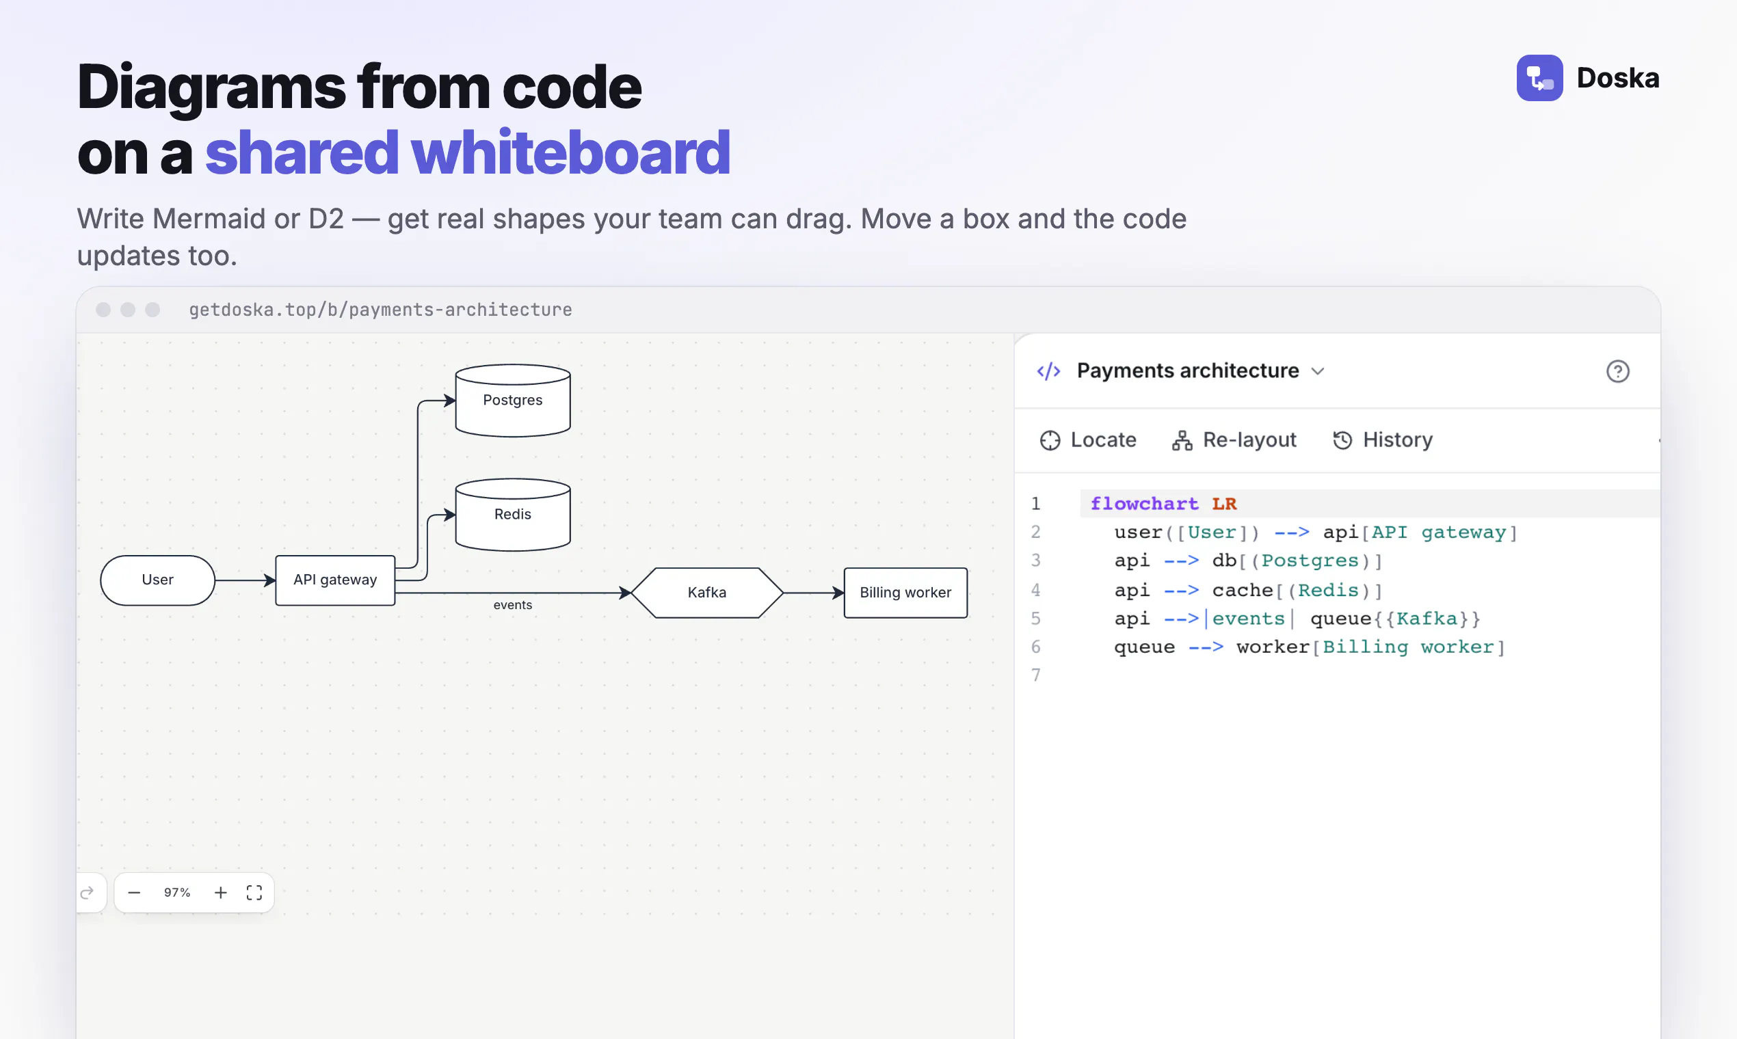Click the 'shared whiteboard' headline text
Viewport: 1737px width, 1039px height.
(x=467, y=152)
